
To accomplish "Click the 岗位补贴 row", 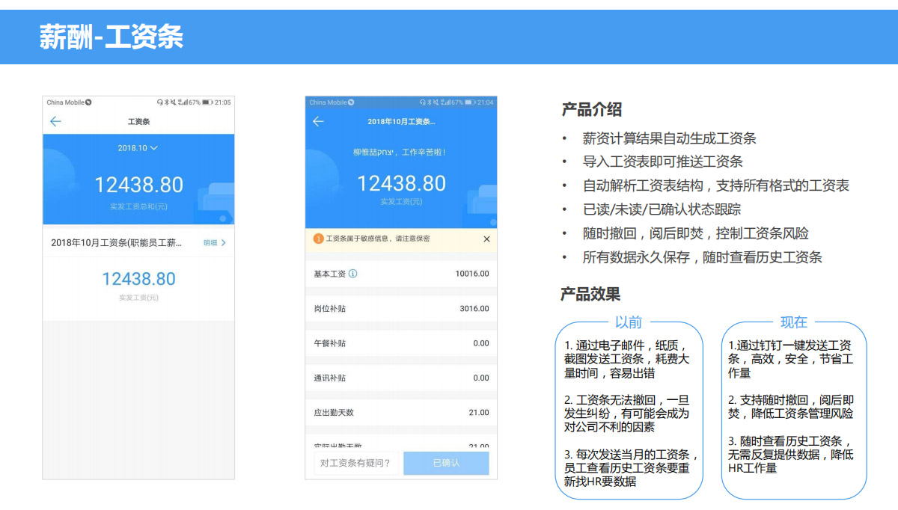I will coord(401,309).
